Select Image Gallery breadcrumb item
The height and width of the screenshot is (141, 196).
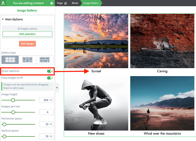tap(91, 3)
